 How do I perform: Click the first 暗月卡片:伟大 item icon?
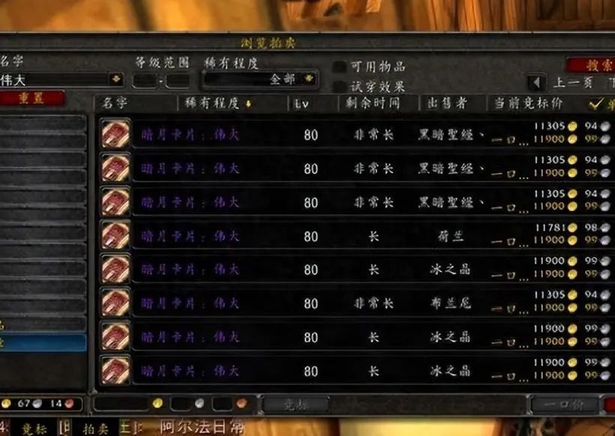click(x=115, y=134)
